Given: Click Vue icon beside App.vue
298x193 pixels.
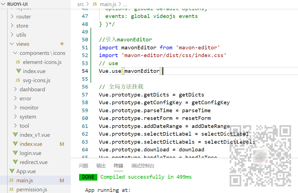Looking at the screenshot, I should pos(12,171).
